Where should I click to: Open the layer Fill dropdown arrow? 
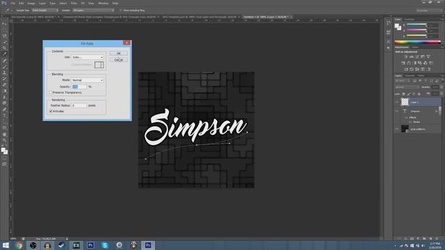[442, 94]
